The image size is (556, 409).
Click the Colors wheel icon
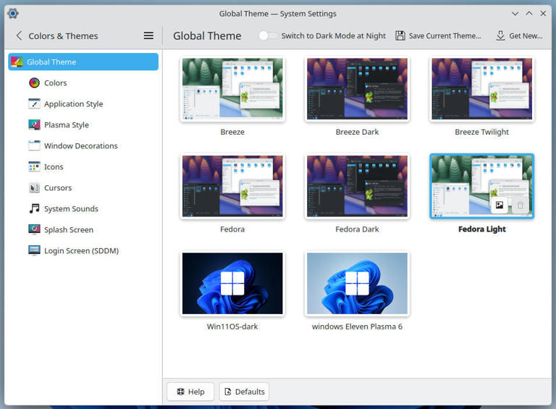[x=34, y=83]
